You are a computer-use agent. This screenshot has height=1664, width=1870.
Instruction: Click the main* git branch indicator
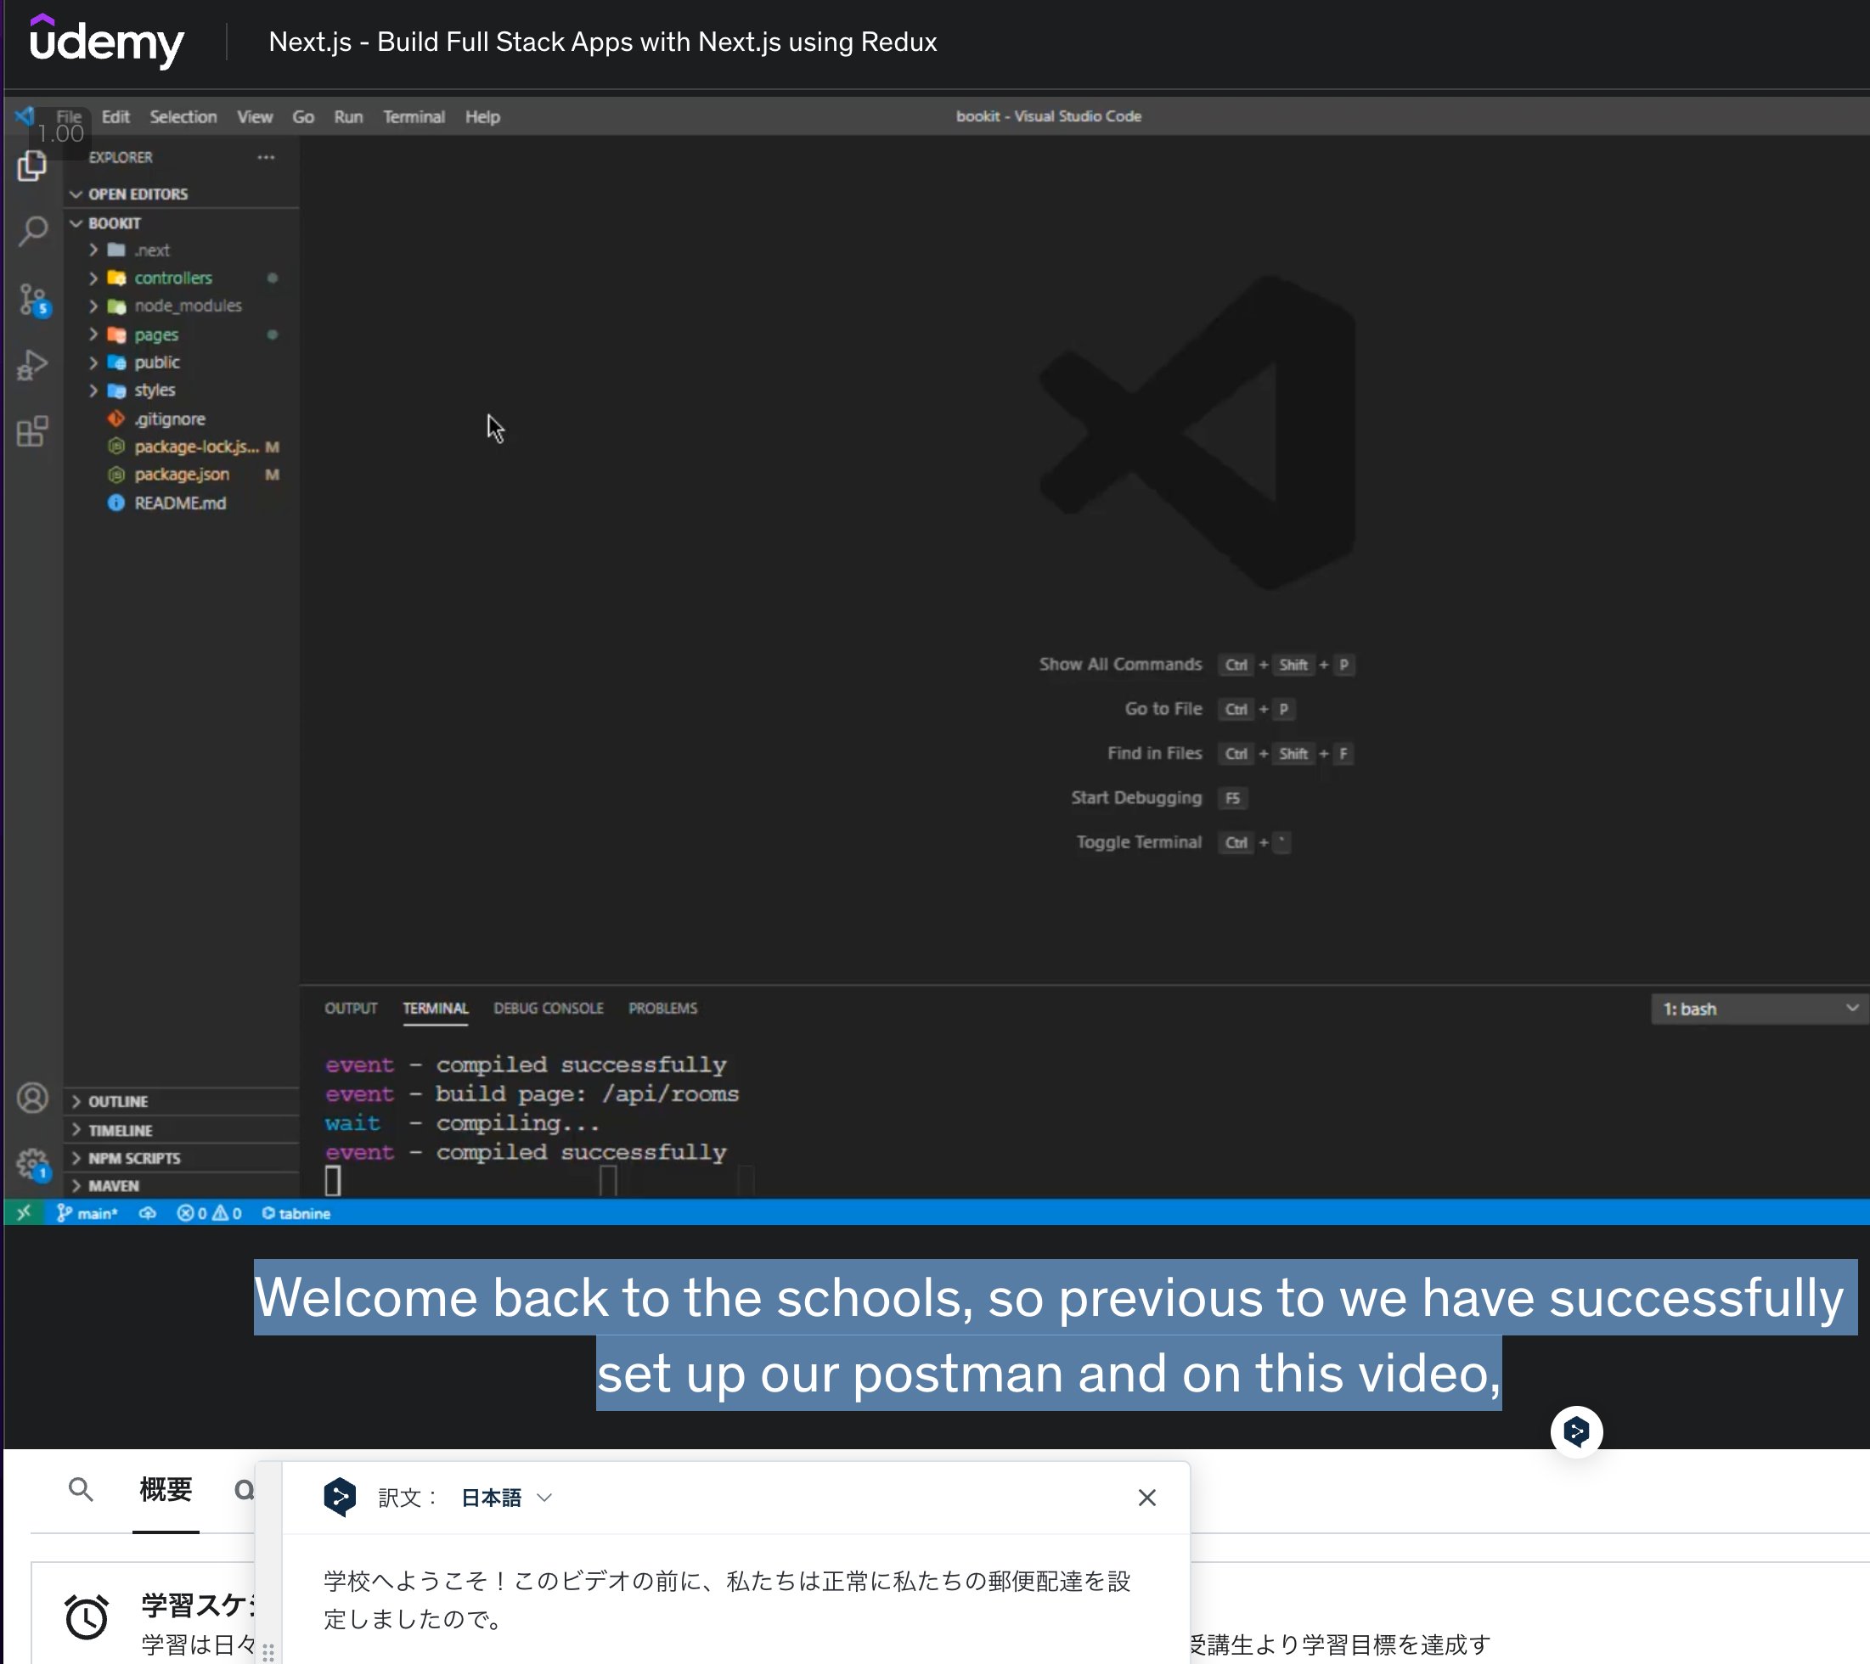87,1213
